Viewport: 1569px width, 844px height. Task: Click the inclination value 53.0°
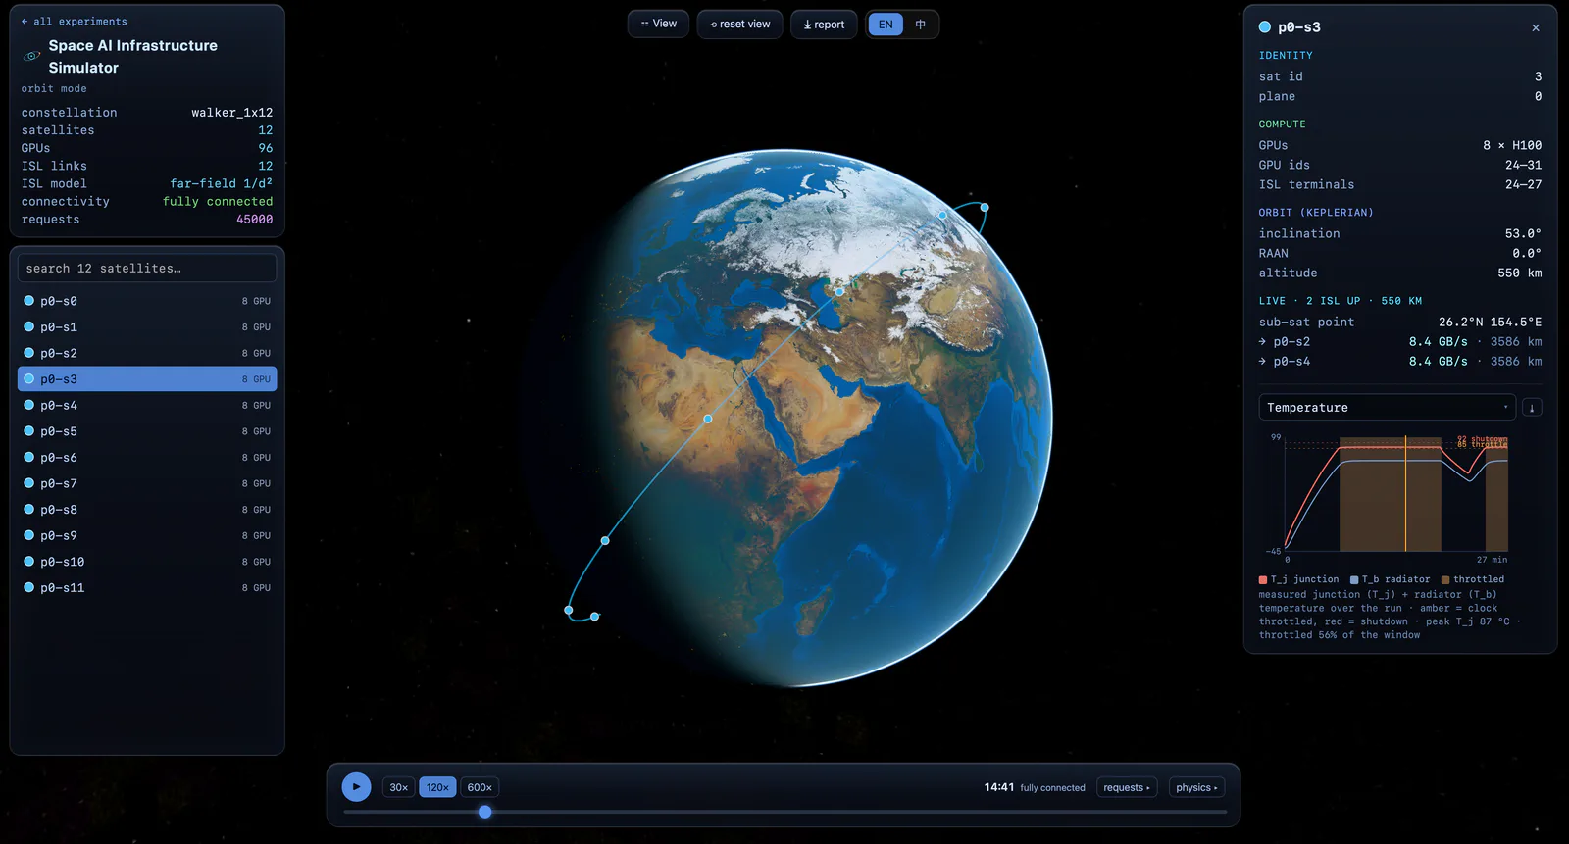(1523, 233)
